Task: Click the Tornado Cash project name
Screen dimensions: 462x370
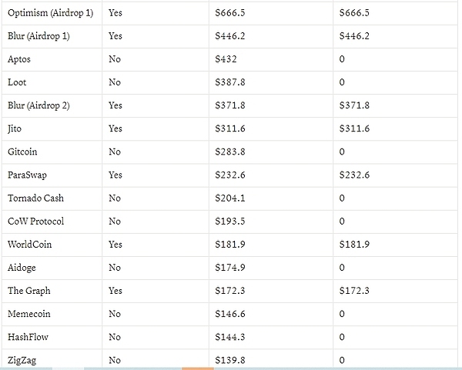Action: [x=35, y=198]
